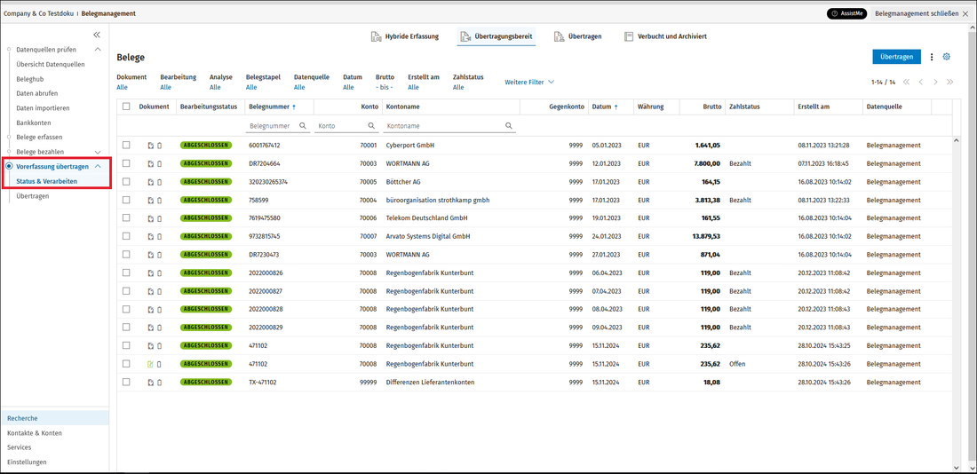
Task: Click Belegmanagement schließen
Action: 922,13
